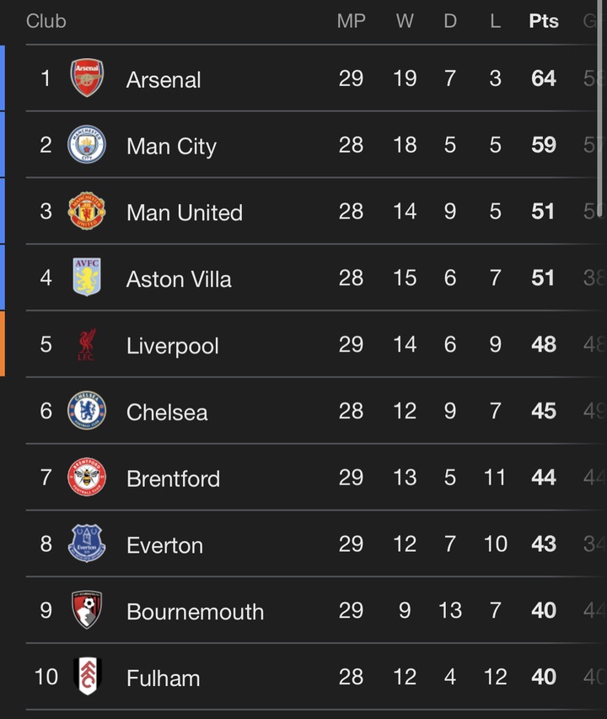Select the Liverpool team name
Image resolution: width=607 pixels, height=719 pixels.
tap(172, 346)
